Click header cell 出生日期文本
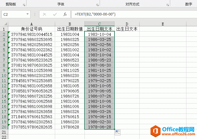The height and width of the screenshot is (139, 197). tap(99, 29)
